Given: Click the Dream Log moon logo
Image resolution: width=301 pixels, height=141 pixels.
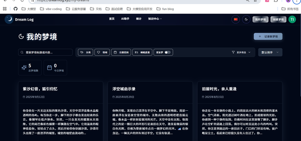Looking at the screenshot, I should point(9,19).
